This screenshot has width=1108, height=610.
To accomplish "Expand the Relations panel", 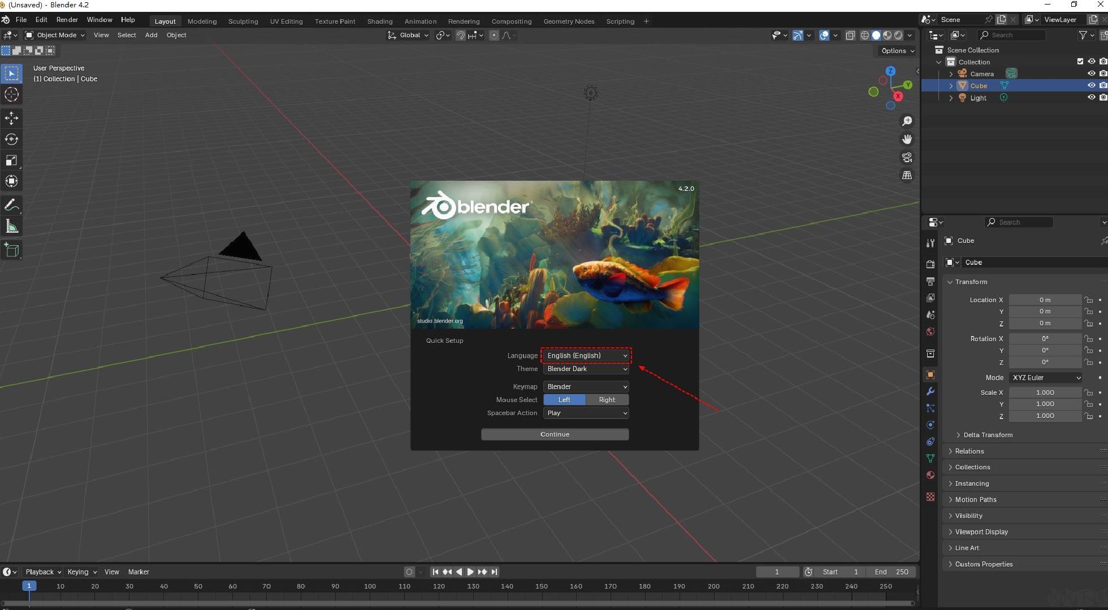I will pos(969,451).
